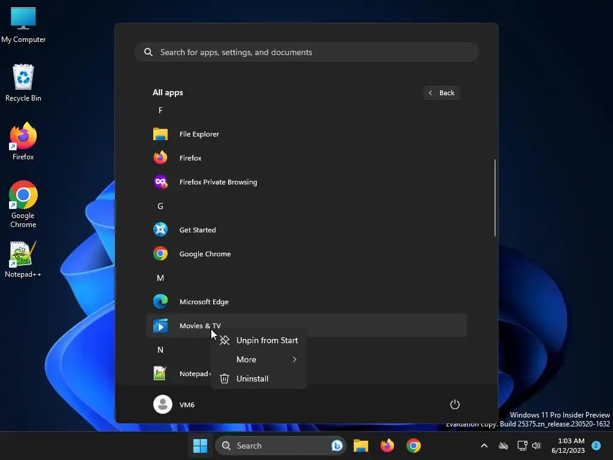Launch Firefox from the taskbar

click(x=387, y=446)
